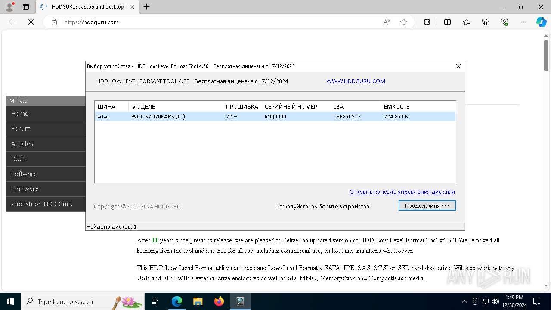Open browser Extensions icon
The height and width of the screenshot is (310, 551).
(427, 22)
